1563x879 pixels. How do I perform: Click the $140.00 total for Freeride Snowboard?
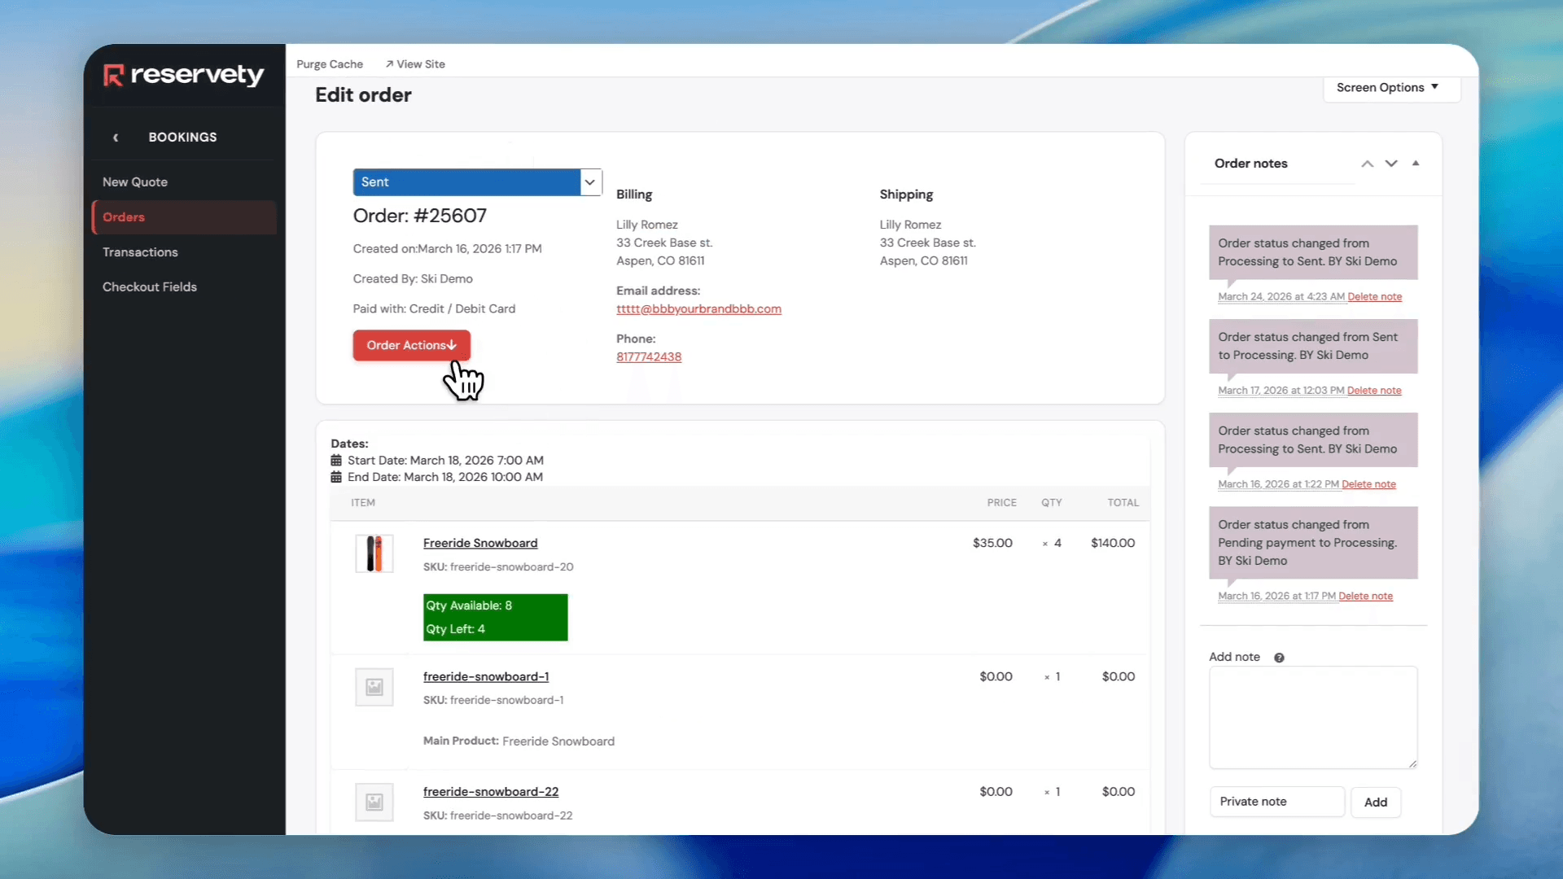click(x=1113, y=544)
